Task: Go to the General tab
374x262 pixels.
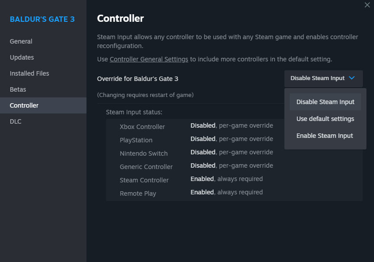Action: 21,41
